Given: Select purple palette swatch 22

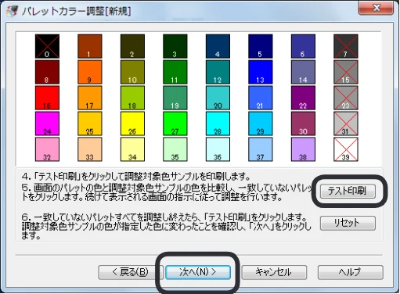Looking at the screenshot, I should click(303, 98).
